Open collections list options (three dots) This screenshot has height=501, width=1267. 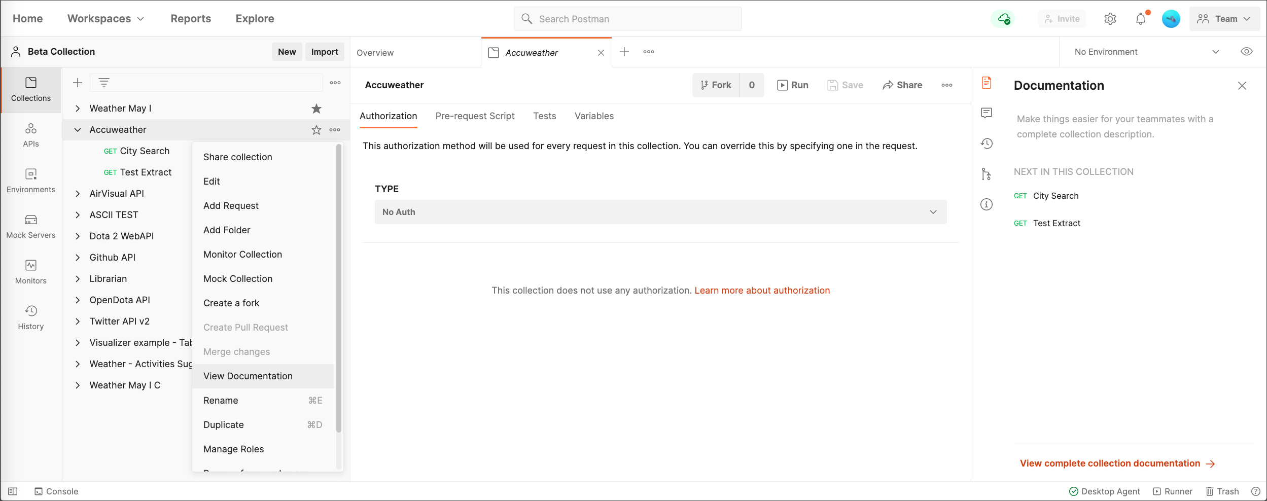[335, 83]
